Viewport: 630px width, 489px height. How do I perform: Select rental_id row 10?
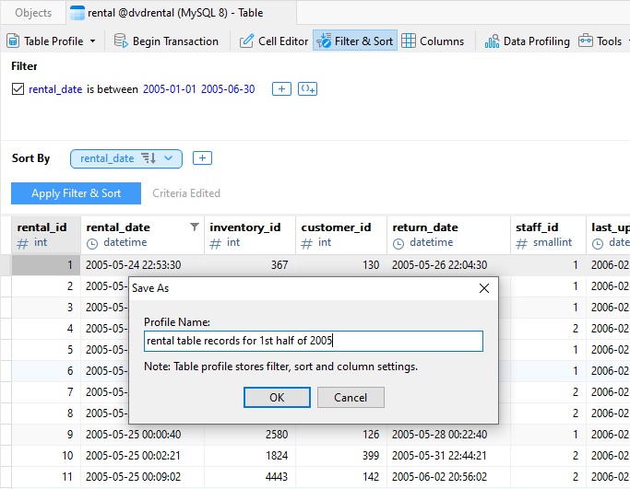pos(46,456)
